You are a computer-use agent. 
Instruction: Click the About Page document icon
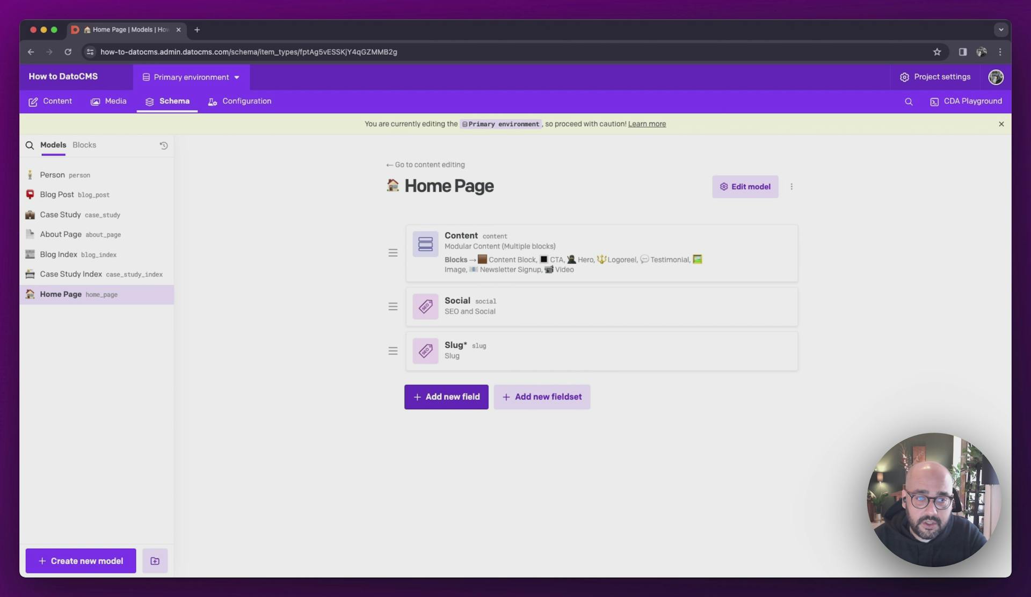[30, 235]
